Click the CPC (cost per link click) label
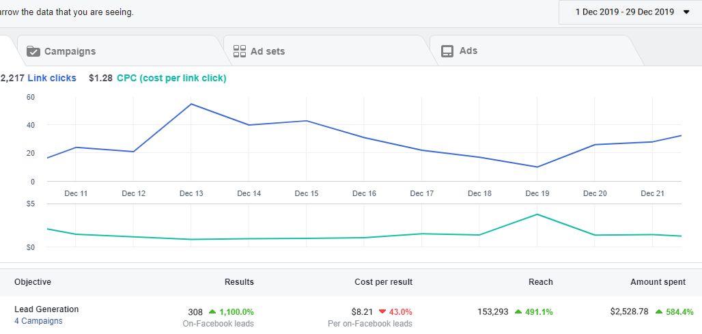This screenshot has height=334, width=702. coord(171,78)
